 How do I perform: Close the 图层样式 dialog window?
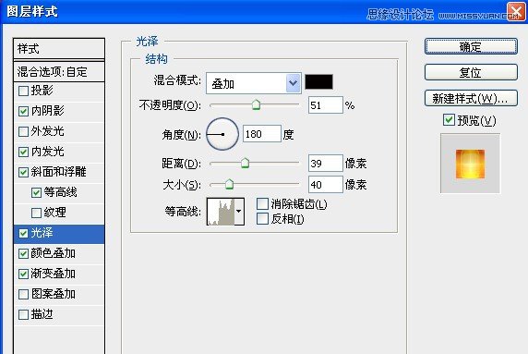[516, 11]
